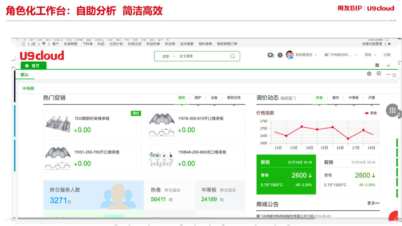Click 更多>> in 商城公告
The height and width of the screenshot is (226, 402).
[373, 203]
